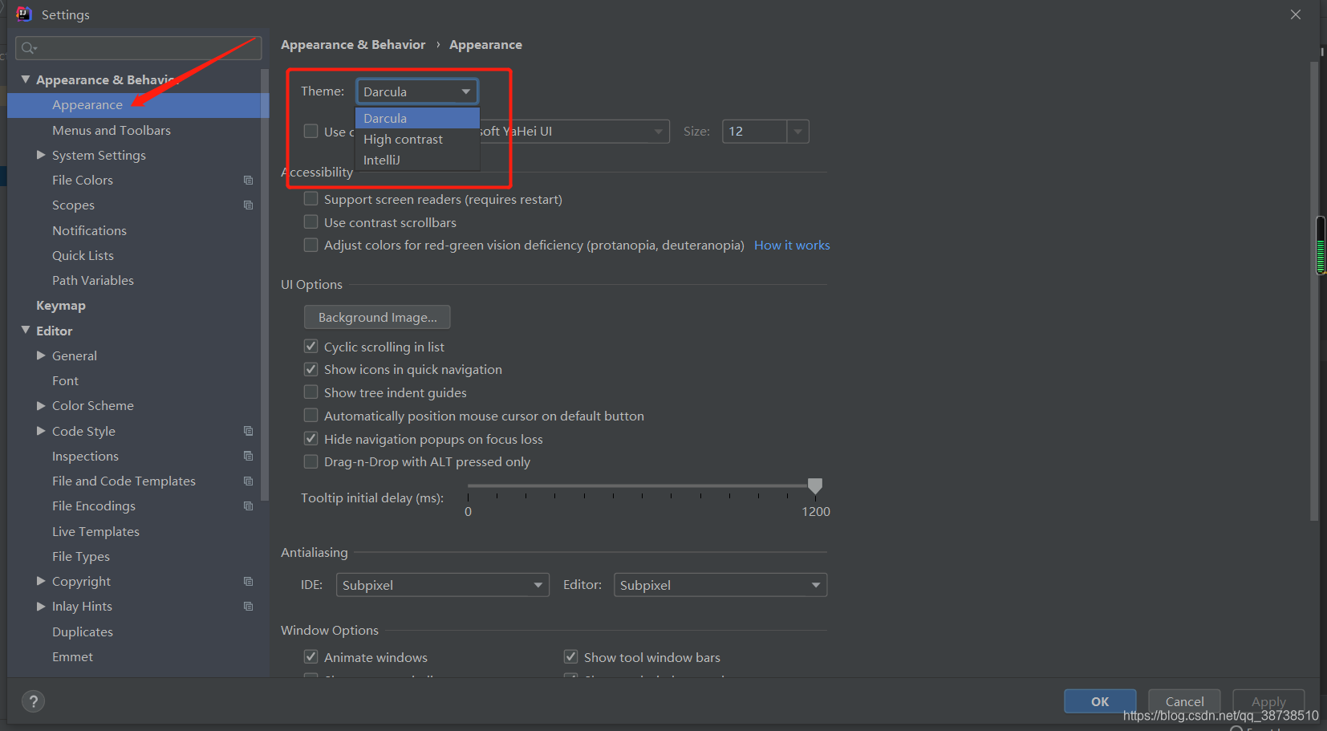Uncheck Cyclic scrolling in list
This screenshot has width=1327, height=731.
click(310, 346)
